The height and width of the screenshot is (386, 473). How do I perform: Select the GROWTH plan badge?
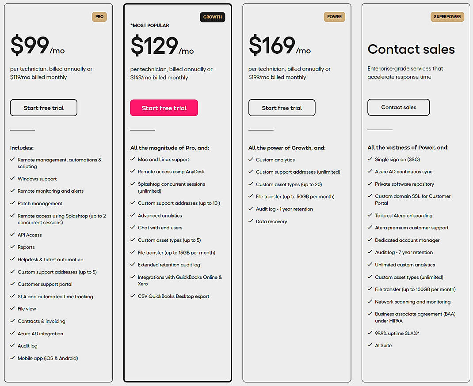click(x=213, y=17)
